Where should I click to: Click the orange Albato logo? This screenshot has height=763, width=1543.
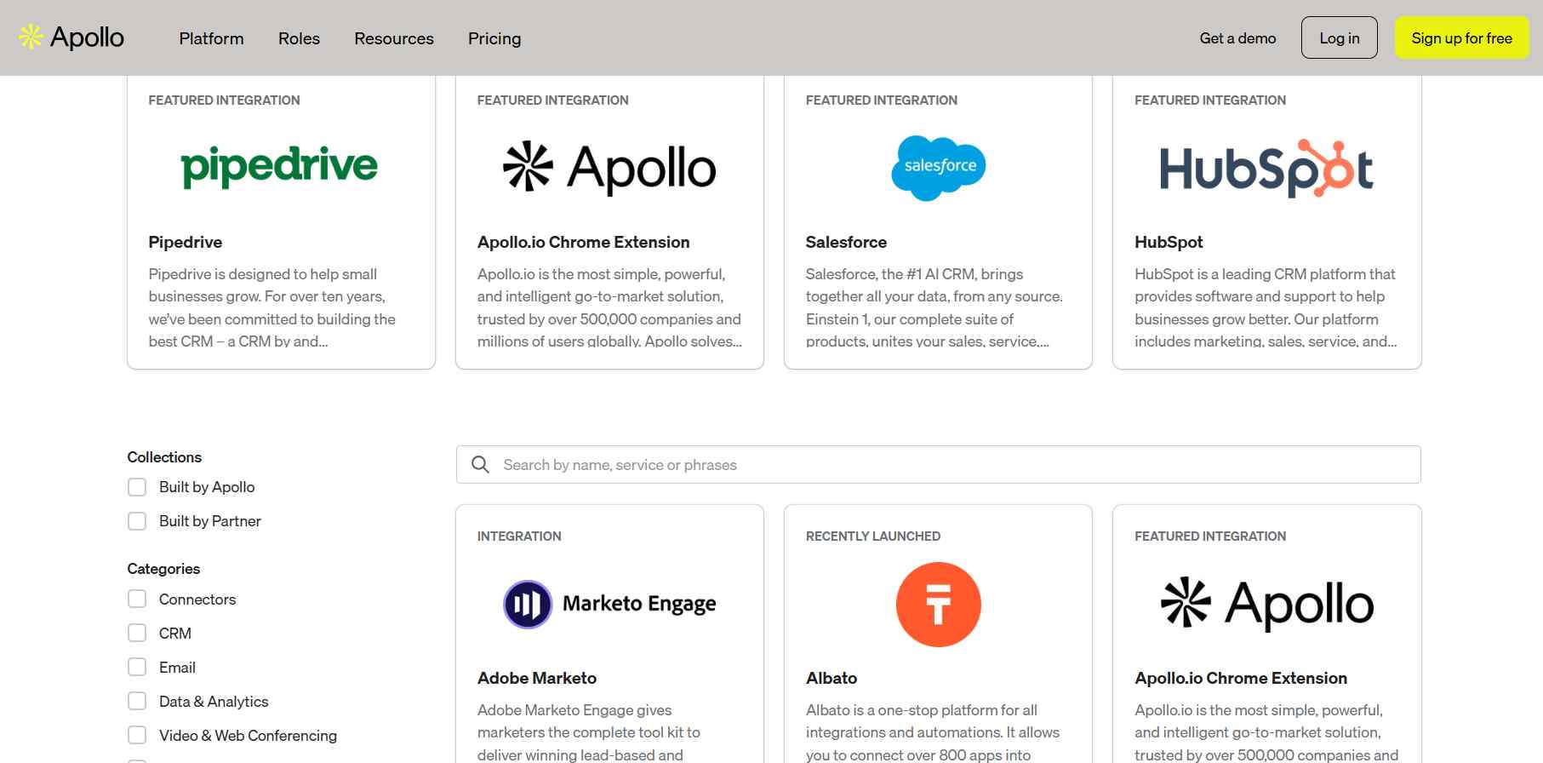point(938,605)
